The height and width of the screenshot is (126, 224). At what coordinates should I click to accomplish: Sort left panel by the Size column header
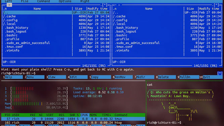coord(79,9)
